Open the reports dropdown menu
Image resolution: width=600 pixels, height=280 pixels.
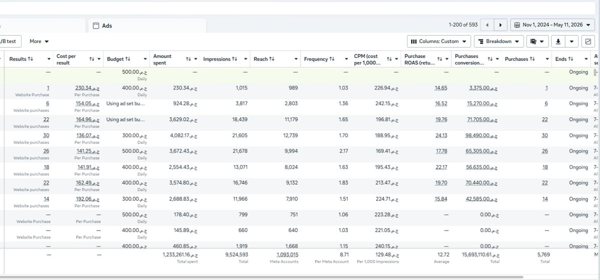(537, 41)
